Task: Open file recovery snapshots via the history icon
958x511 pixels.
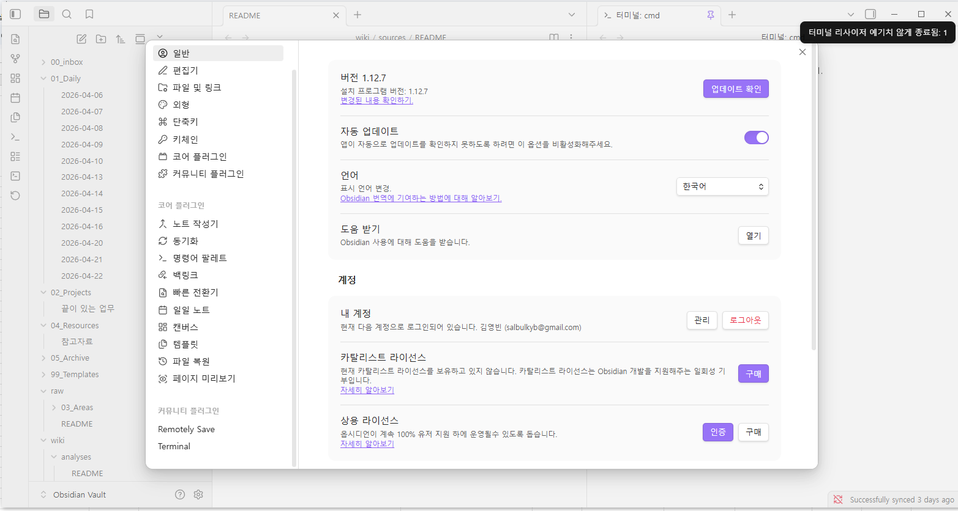Action: point(15,195)
